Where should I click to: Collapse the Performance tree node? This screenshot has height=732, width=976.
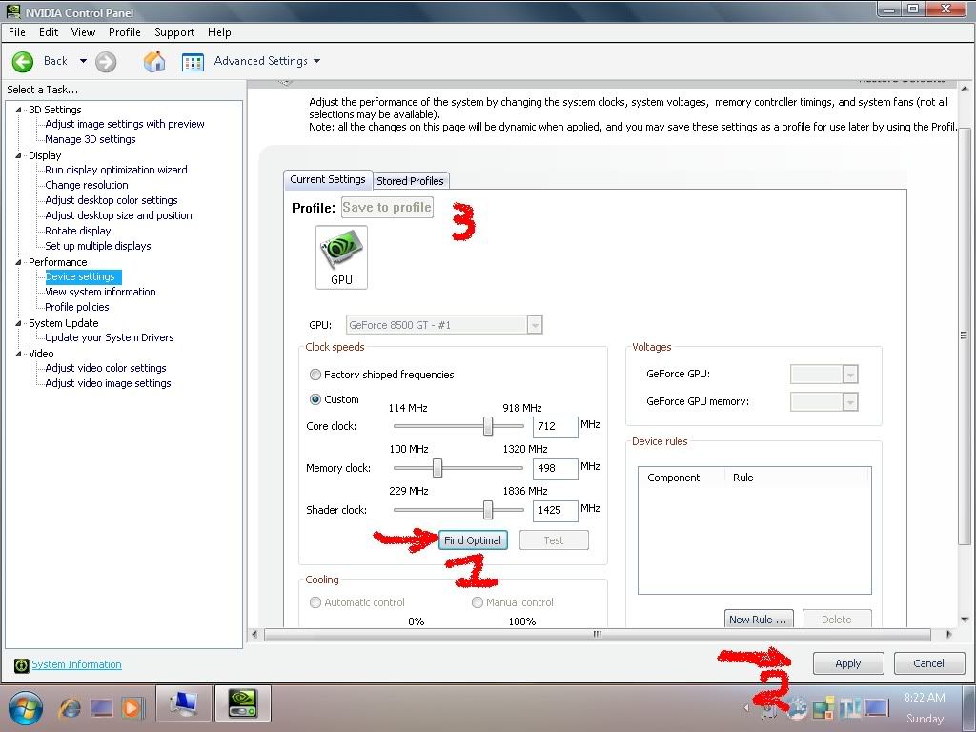[18, 263]
